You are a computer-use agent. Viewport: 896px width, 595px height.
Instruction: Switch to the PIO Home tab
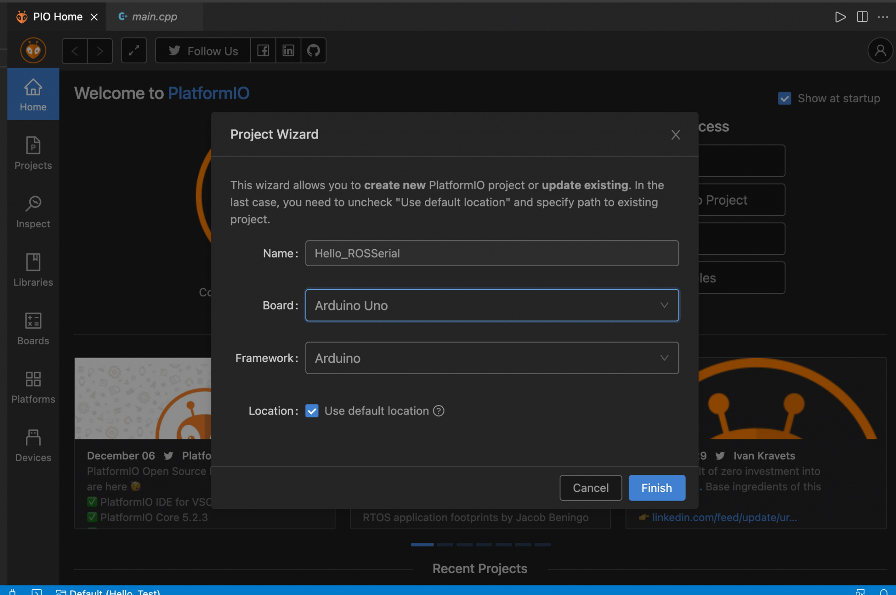coord(57,16)
